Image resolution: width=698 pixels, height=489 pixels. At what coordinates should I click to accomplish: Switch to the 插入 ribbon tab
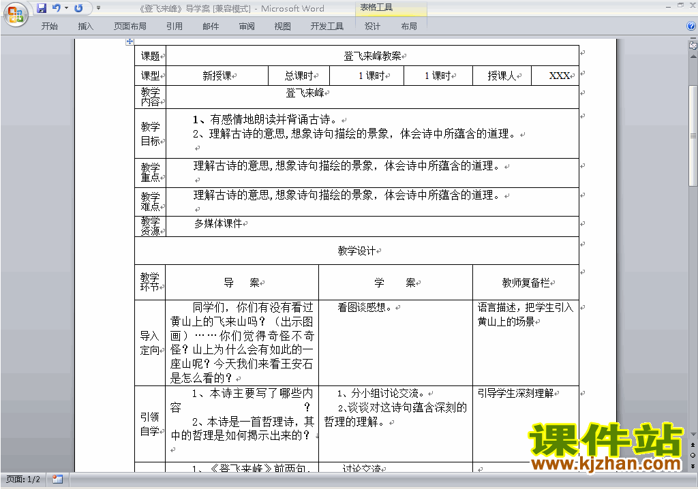tap(85, 27)
